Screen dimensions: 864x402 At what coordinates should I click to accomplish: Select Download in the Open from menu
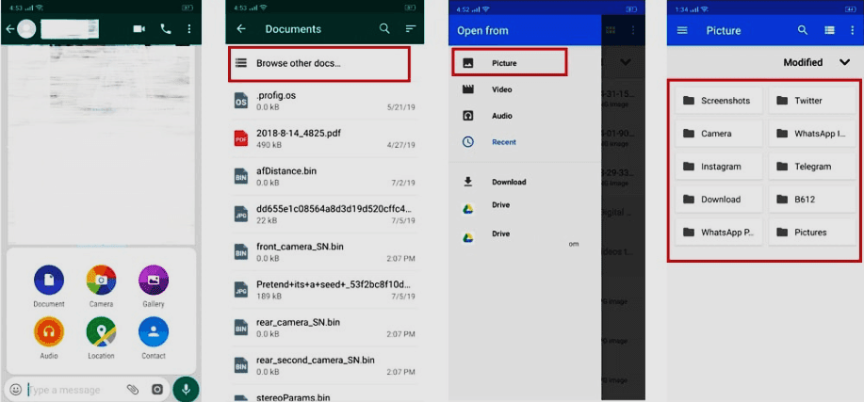[508, 182]
